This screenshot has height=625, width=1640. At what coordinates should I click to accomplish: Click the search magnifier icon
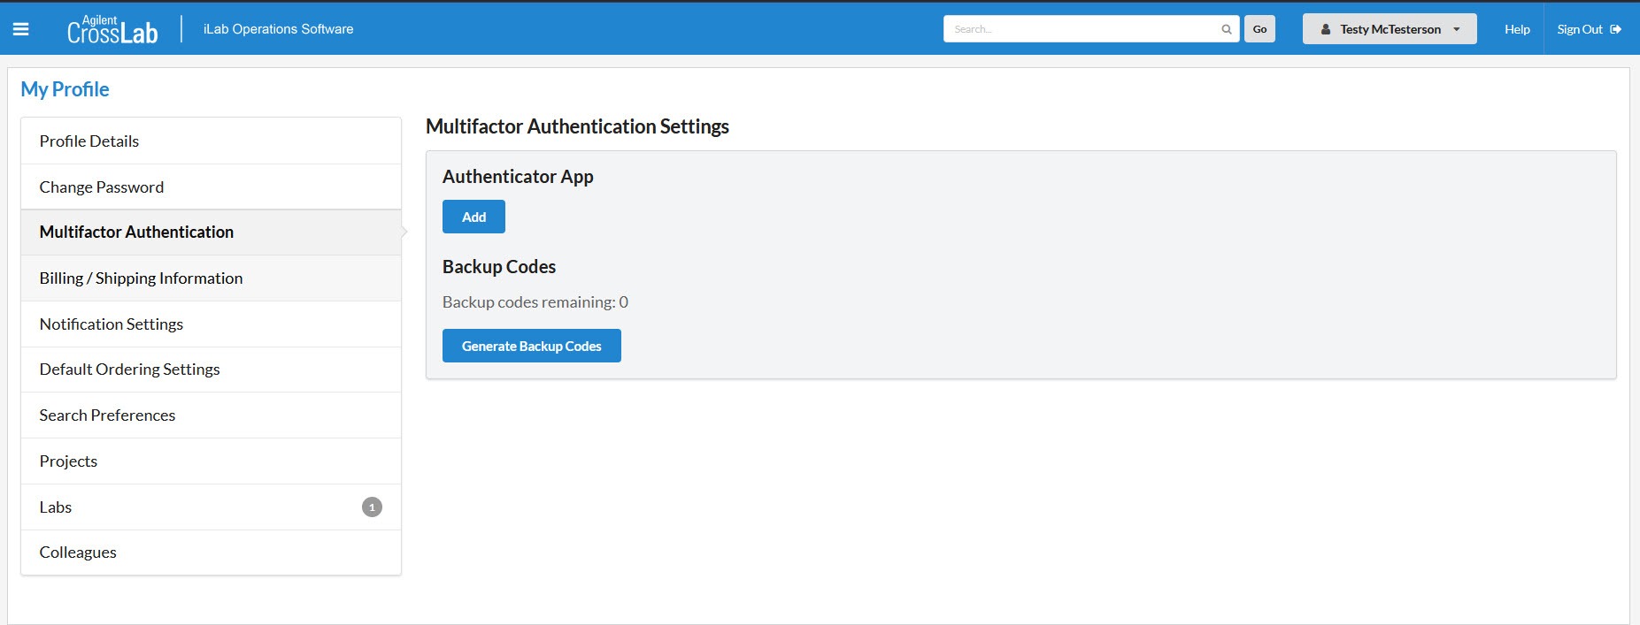point(1226,29)
